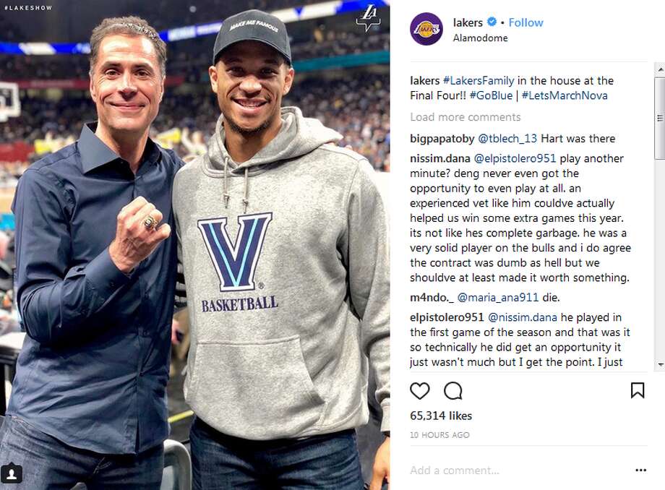665x490 pixels.
Task: Click the Lakers profile avatar
Action: point(426,29)
